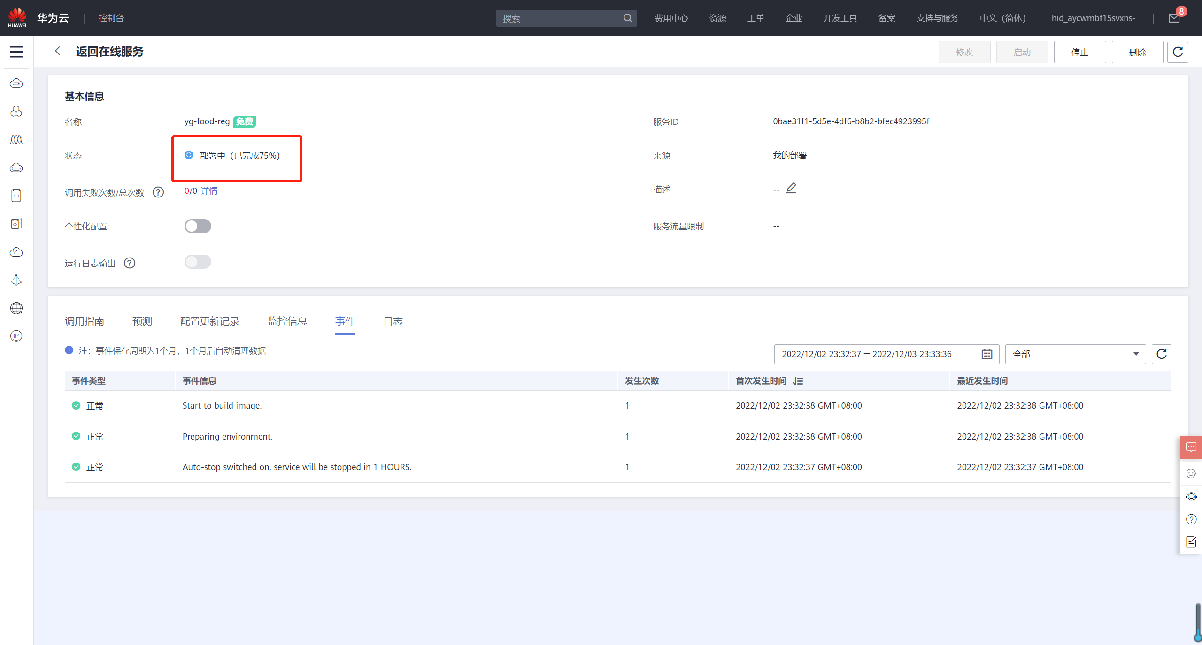
Task: Click the help icon beside 运行日志输出
Action: tap(130, 263)
